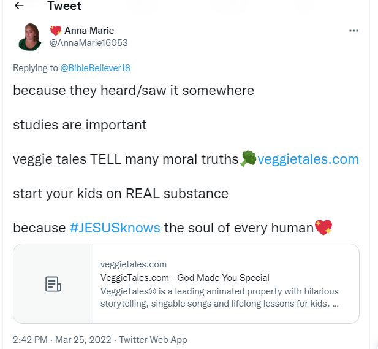This screenshot has height=349, width=378.
Task: Click Anna Marie's profile avatar photo
Action: 30,37
